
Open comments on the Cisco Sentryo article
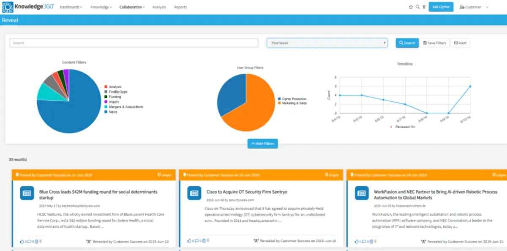pos(196,241)
